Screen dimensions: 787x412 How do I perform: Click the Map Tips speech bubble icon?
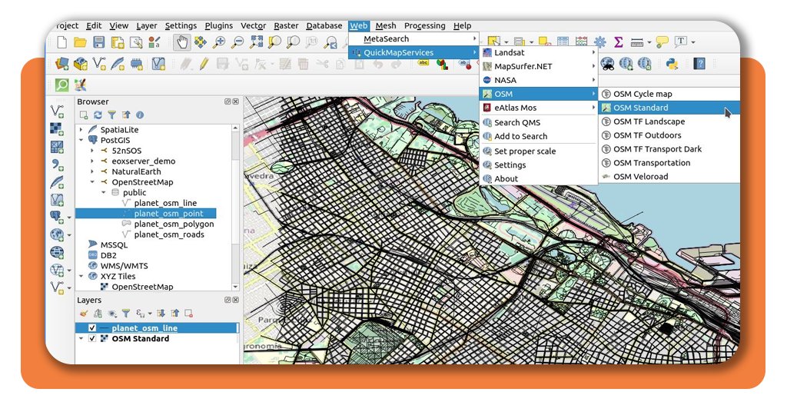pyautogui.click(x=662, y=42)
